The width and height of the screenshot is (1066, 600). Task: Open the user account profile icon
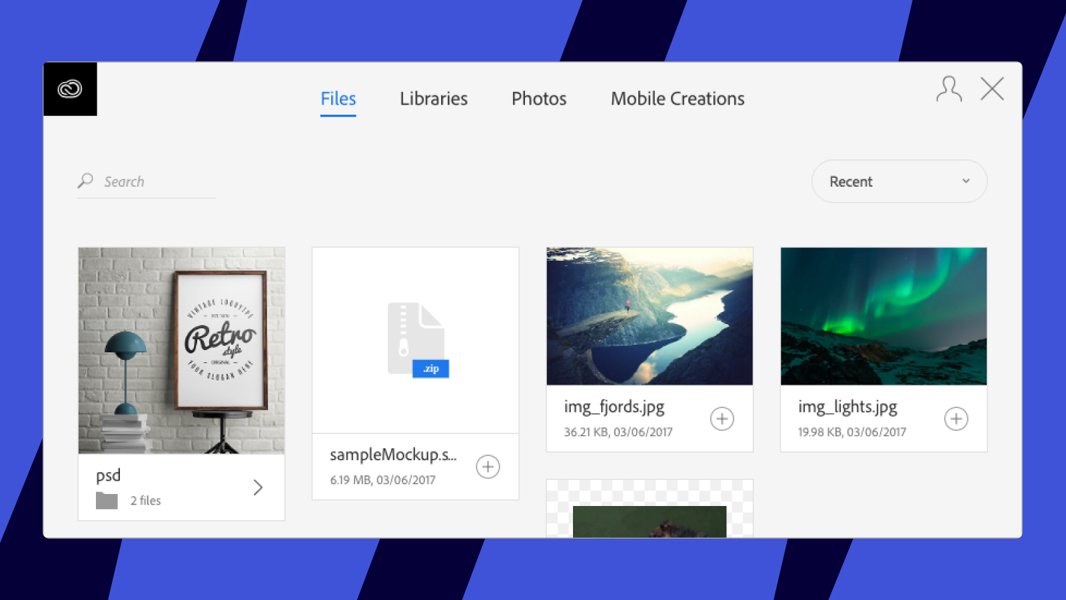click(x=949, y=89)
